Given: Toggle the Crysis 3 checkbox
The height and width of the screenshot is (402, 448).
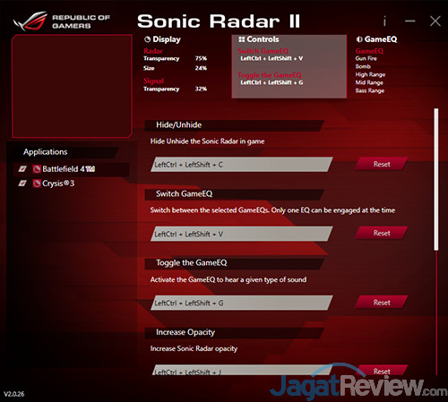Looking at the screenshot, I should click(x=22, y=184).
